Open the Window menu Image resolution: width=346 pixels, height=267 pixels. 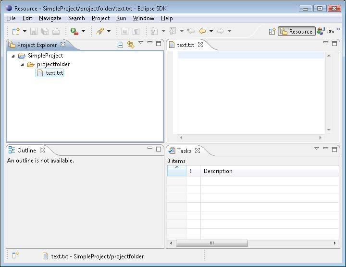[144, 18]
